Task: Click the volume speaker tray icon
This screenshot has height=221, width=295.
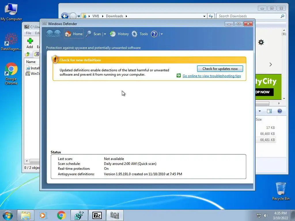Action: tap(266, 216)
